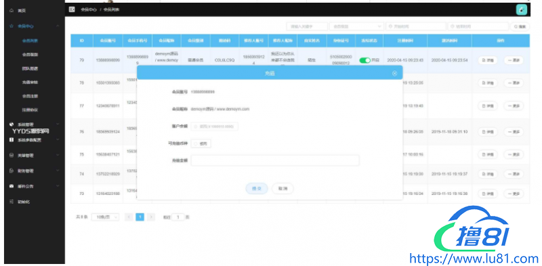Go to the home page menu item
The height and width of the screenshot is (266, 542).
(x=22, y=11)
